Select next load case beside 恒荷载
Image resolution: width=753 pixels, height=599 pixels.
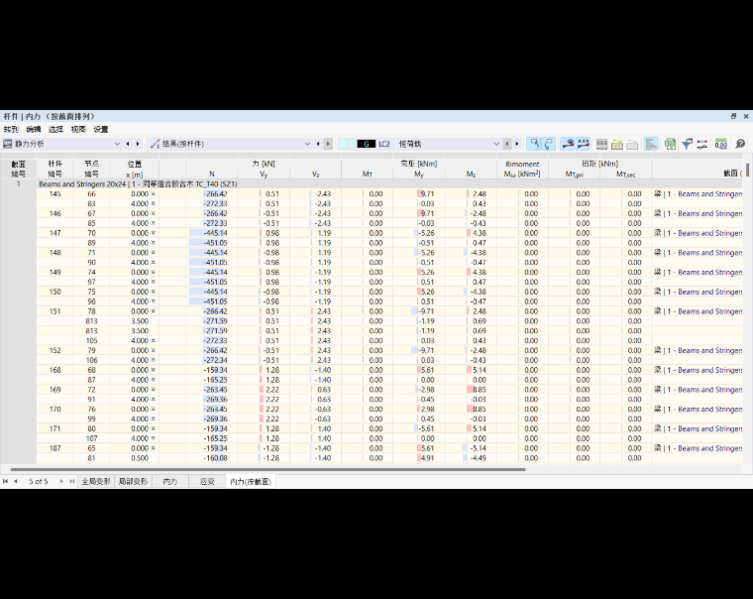517,144
